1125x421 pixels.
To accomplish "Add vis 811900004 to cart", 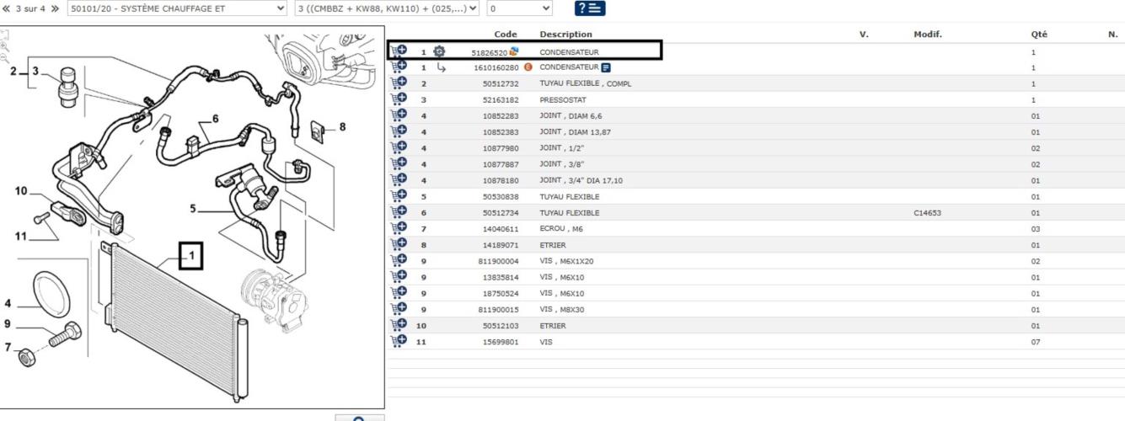I will point(399,261).
